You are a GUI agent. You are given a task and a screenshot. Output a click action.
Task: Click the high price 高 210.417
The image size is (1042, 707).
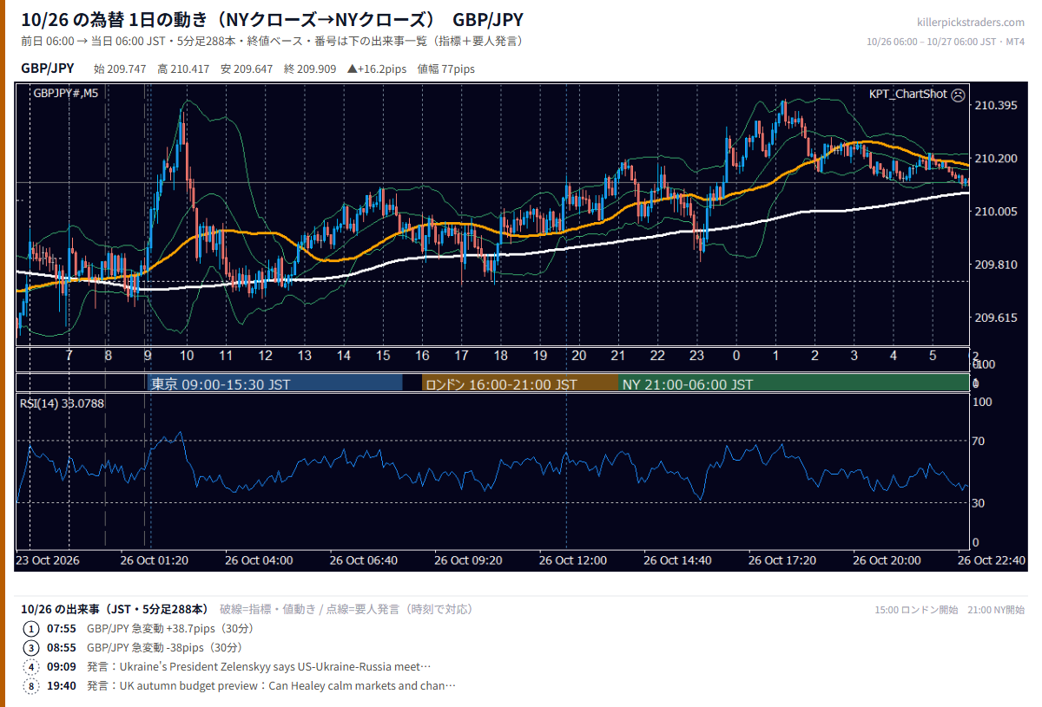(183, 69)
